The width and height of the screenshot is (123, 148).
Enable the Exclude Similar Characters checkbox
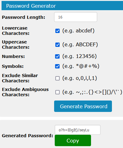(x=58, y=78)
